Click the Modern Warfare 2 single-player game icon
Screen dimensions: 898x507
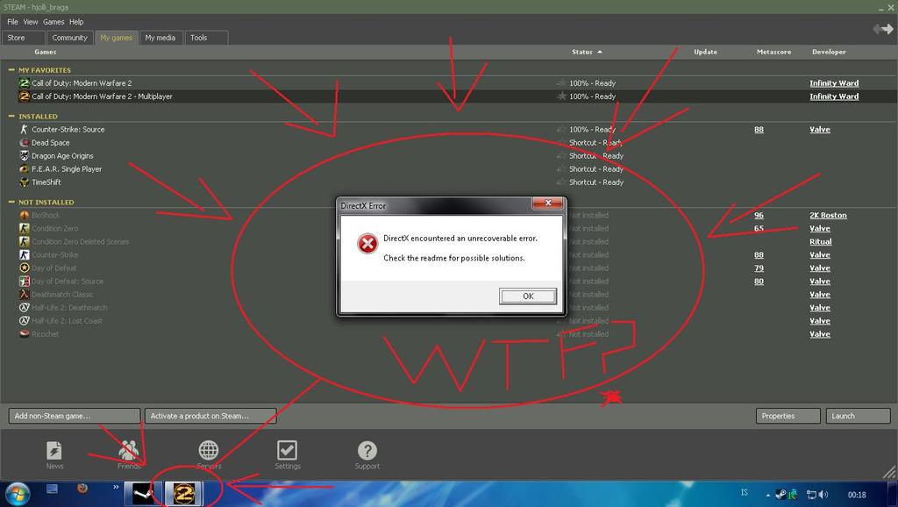pyautogui.click(x=24, y=83)
